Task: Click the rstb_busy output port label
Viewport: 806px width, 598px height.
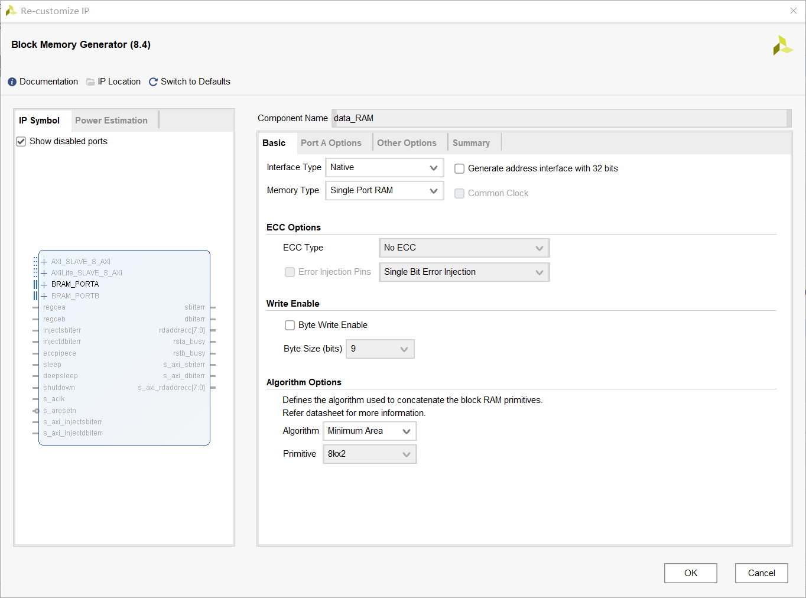Action: pos(189,353)
